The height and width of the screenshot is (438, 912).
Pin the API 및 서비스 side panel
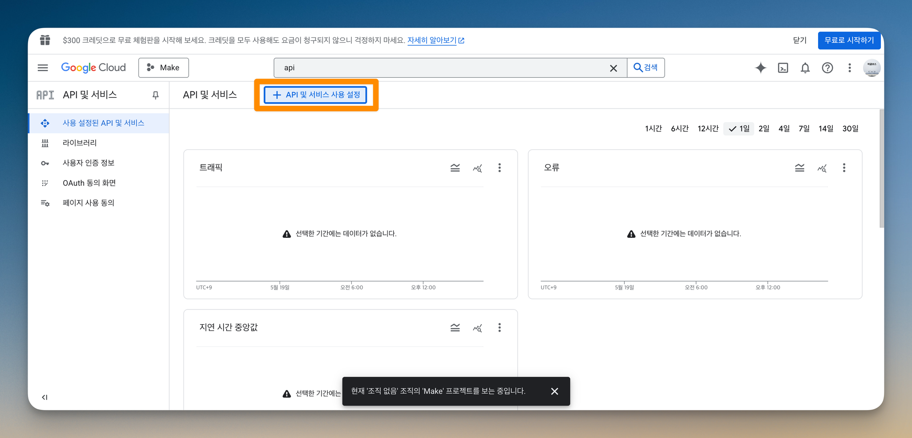click(155, 95)
